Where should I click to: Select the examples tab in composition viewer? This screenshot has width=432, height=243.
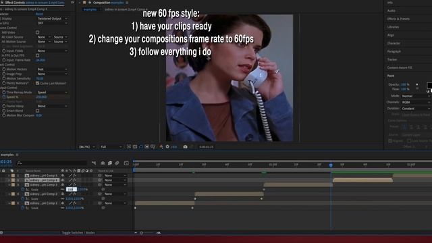click(90, 9)
